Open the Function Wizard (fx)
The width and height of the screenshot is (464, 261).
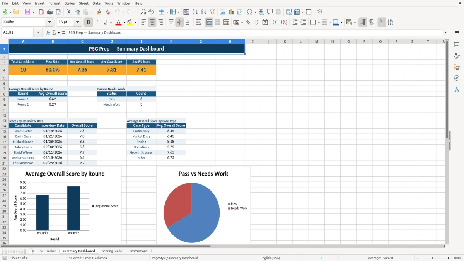tap(48, 32)
